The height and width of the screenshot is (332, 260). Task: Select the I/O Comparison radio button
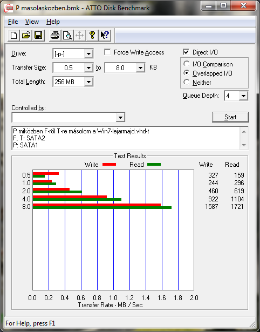[x=187, y=64]
